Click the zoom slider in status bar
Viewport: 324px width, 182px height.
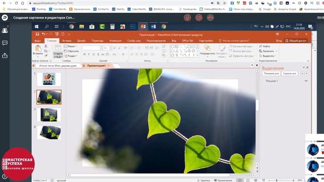tap(281, 180)
